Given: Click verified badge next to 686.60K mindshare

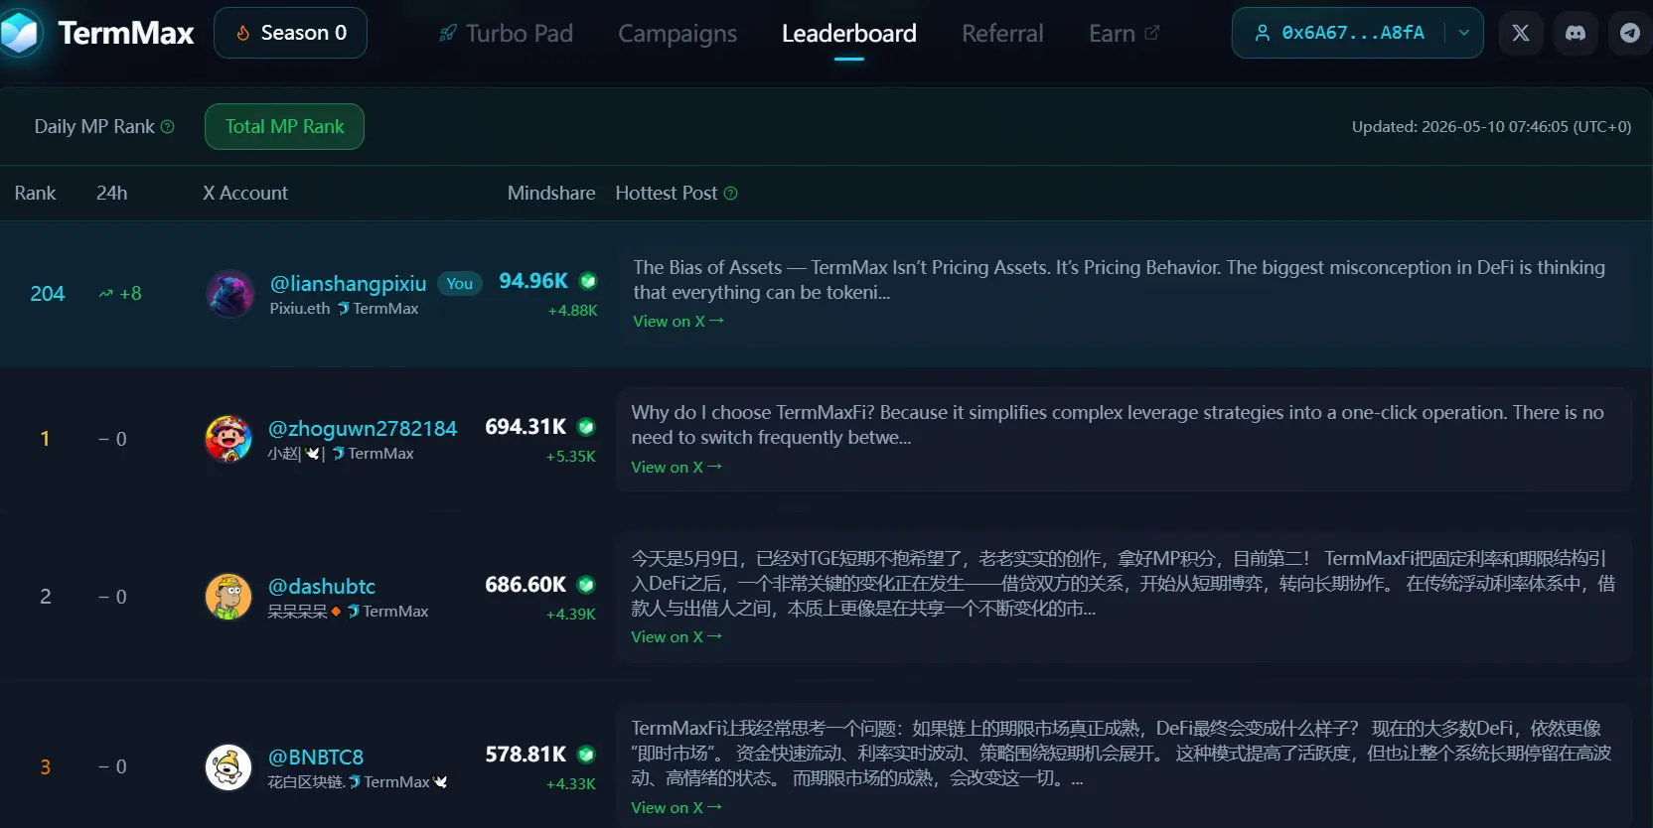Looking at the screenshot, I should (586, 585).
